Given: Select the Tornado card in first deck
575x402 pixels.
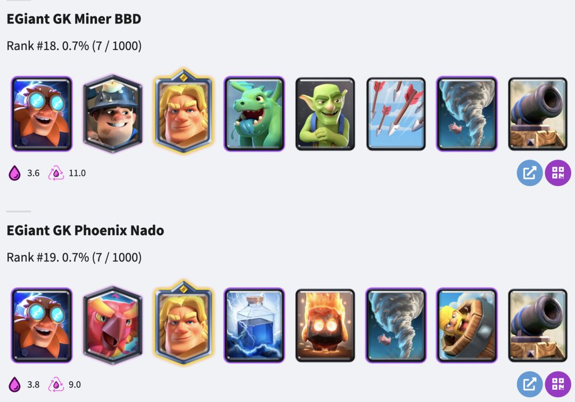Looking at the screenshot, I should 467,114.
